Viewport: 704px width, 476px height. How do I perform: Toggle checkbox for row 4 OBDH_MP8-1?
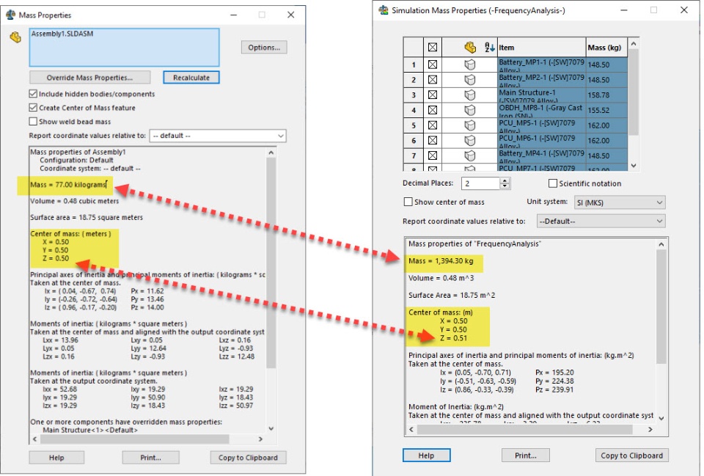pyautogui.click(x=433, y=110)
